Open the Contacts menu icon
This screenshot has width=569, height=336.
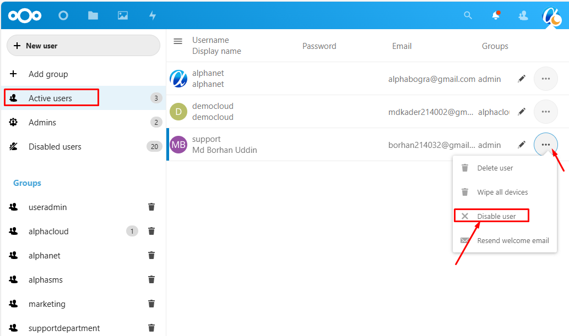tap(523, 15)
